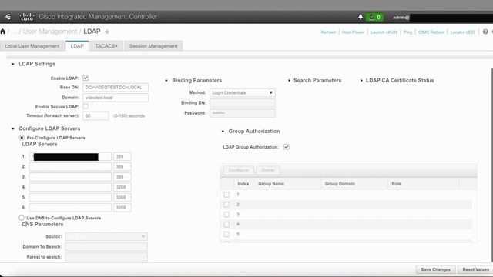The height and width of the screenshot is (277, 493).
Task: Go to home via house icon
Action: (x=3, y=32)
